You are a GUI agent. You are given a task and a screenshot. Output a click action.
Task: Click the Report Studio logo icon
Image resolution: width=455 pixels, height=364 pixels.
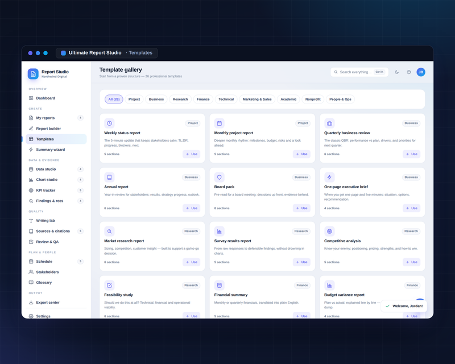[33, 74]
